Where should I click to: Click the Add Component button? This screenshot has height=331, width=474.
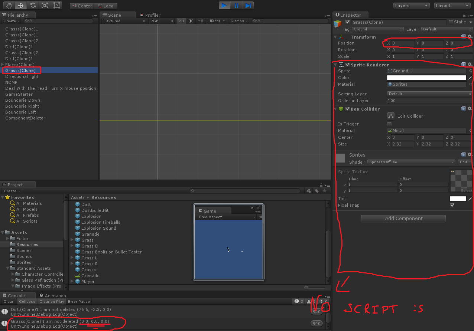pos(403,219)
